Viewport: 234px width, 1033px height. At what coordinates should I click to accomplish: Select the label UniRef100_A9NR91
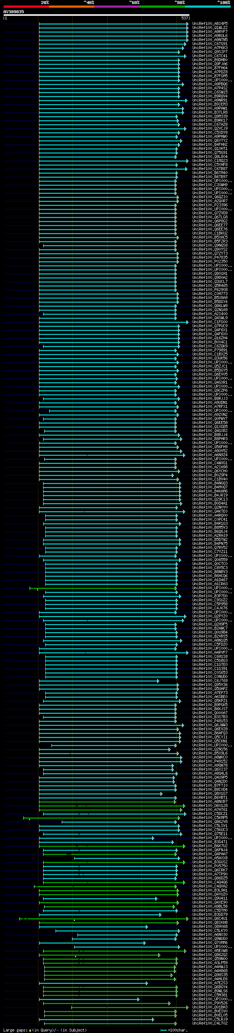click(210, 100)
